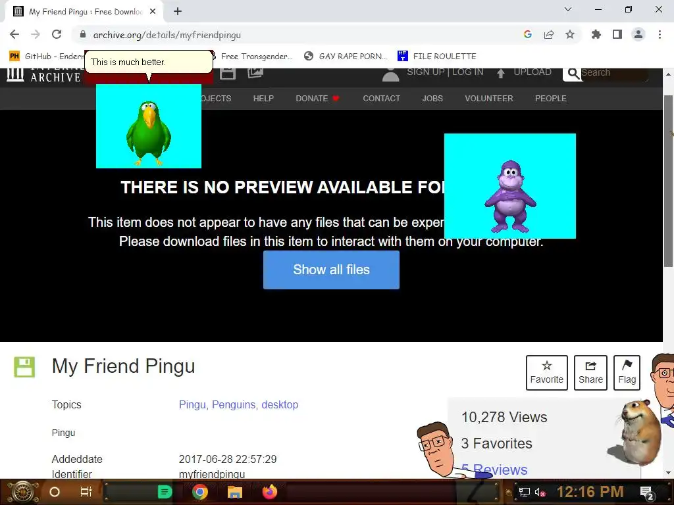674x505 pixels.
Task: Open the extensions puzzle icon
Action: click(596, 34)
